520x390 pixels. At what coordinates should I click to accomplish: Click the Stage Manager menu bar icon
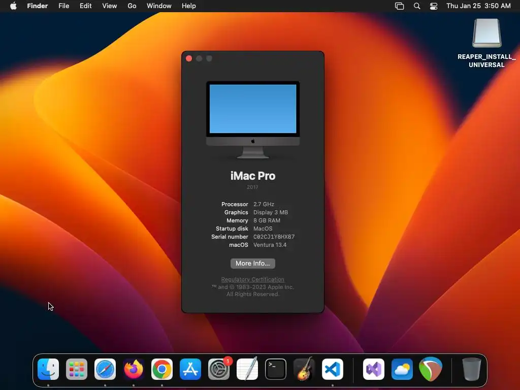pos(399,6)
